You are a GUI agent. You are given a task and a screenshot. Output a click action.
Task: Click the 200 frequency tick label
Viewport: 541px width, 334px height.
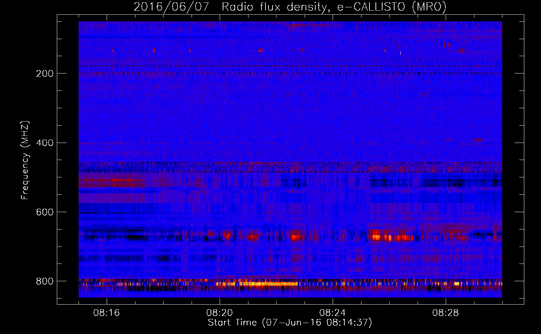(45, 73)
